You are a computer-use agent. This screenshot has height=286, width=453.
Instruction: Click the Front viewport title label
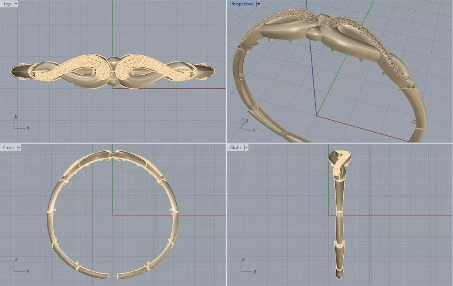click(9, 147)
